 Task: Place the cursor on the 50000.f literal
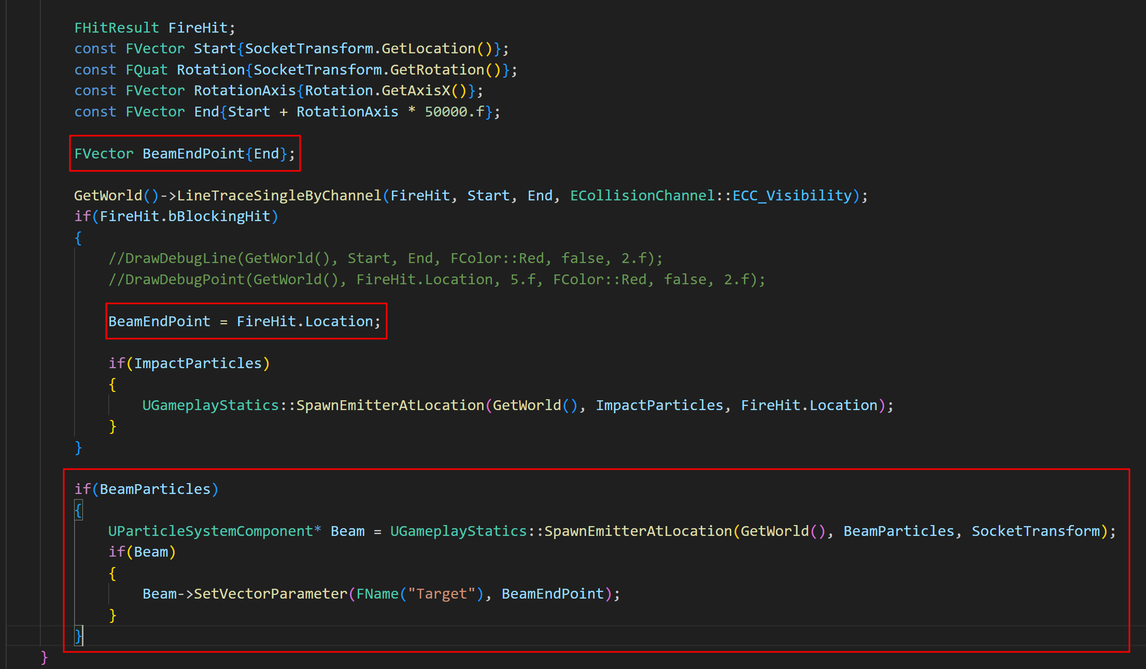click(455, 112)
